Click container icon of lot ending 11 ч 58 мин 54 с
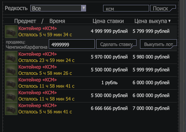 click(11, 96)
